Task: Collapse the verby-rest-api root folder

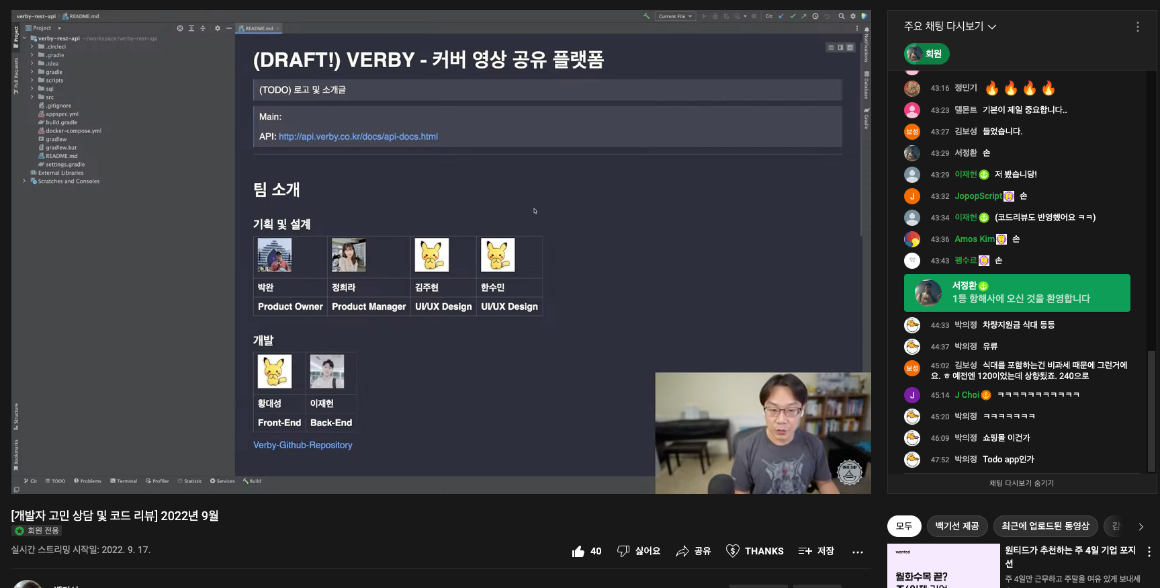Action: point(25,38)
